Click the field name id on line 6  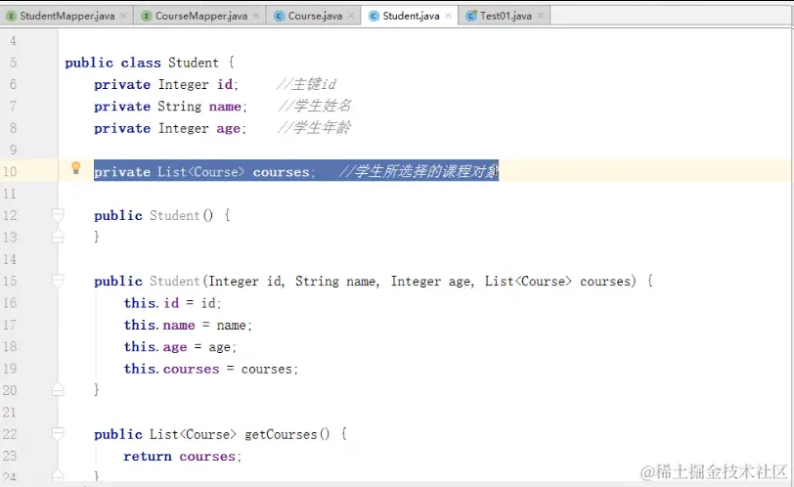225,84
